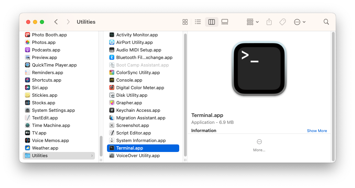Open the Group By dropdown
The width and height of the screenshot is (355, 188).
click(252, 22)
